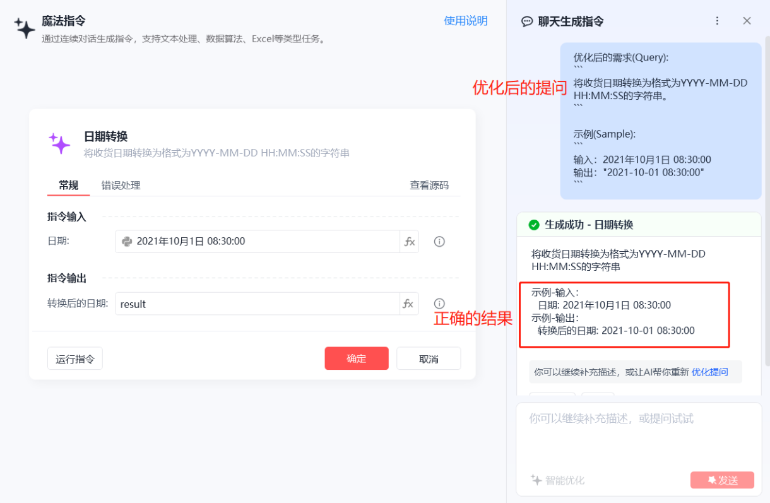Focus the 日期 input field

click(x=258, y=241)
